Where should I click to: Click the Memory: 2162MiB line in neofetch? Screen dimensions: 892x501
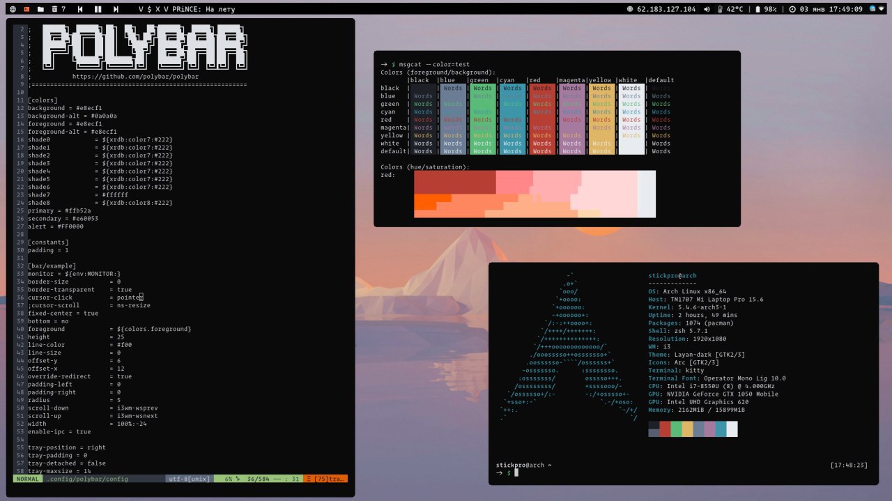tap(696, 410)
